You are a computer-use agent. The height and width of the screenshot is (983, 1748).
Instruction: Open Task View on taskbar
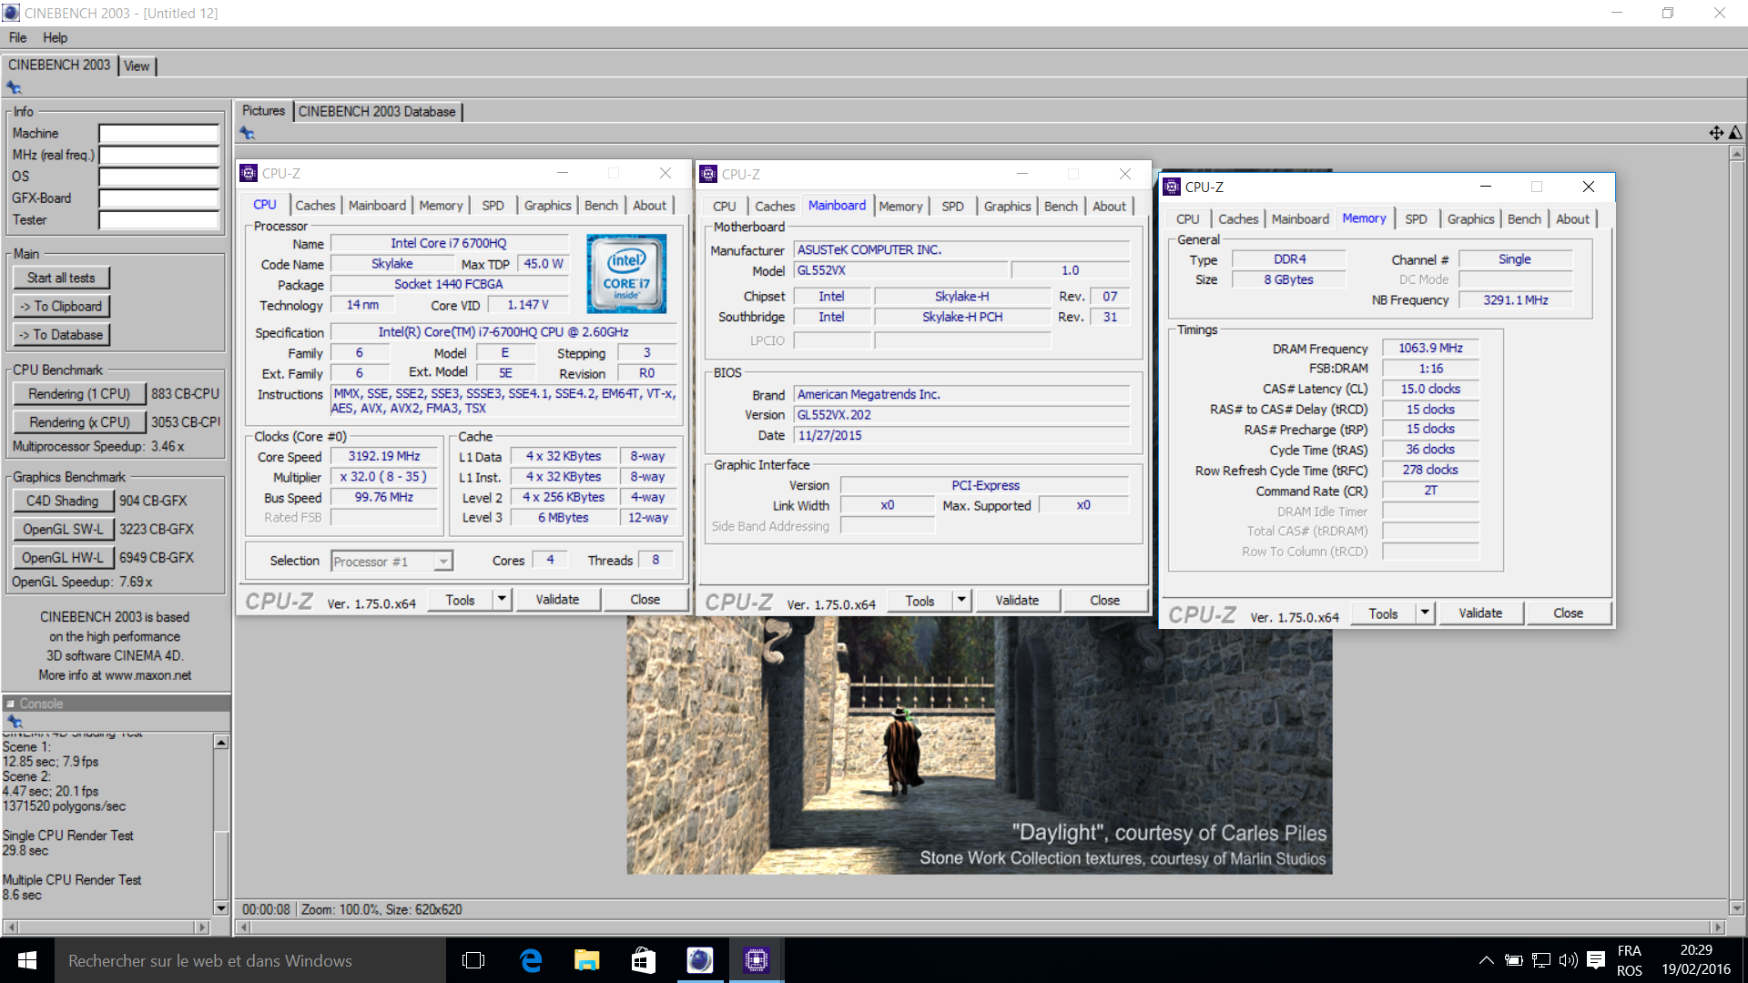tap(473, 960)
